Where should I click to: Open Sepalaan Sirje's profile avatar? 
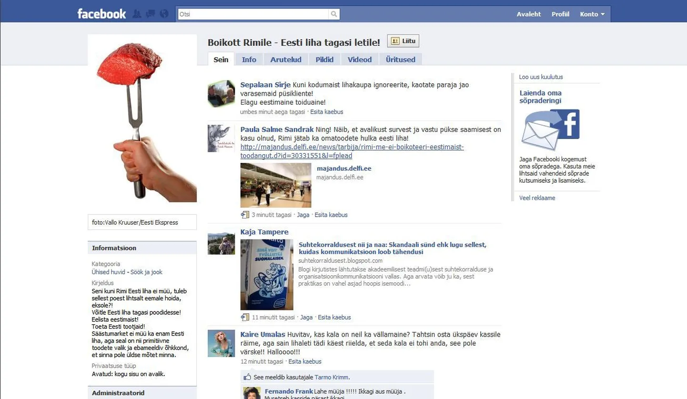221,94
